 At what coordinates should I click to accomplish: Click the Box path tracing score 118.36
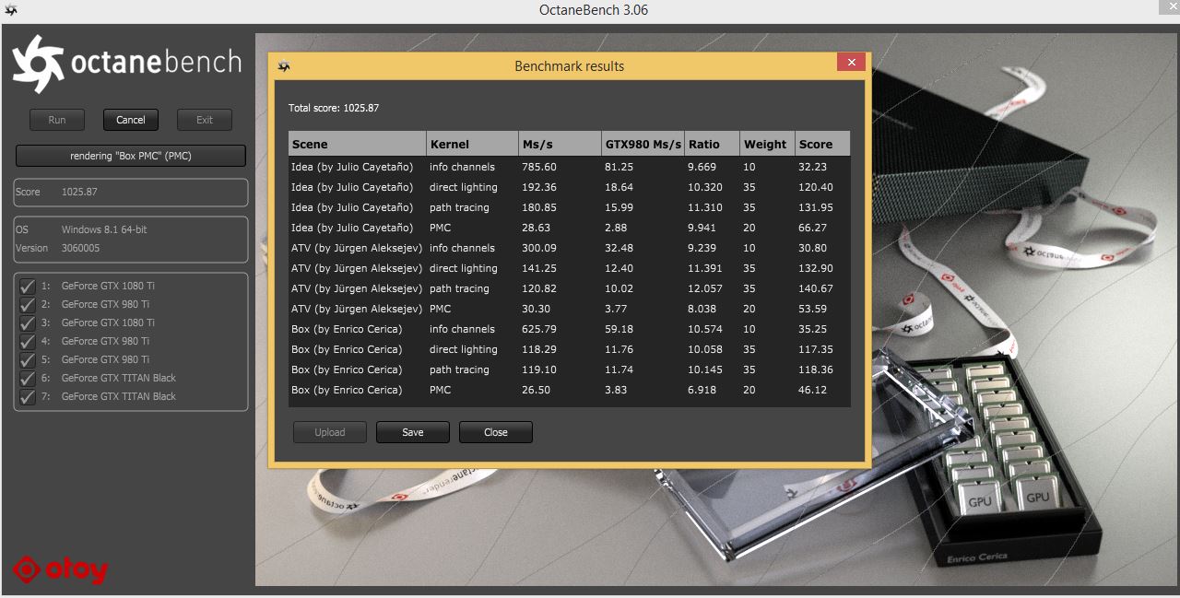click(816, 369)
